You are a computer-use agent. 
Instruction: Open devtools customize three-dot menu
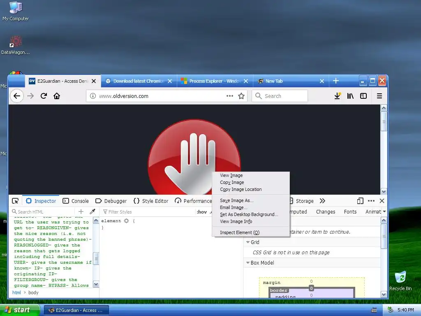click(371, 201)
